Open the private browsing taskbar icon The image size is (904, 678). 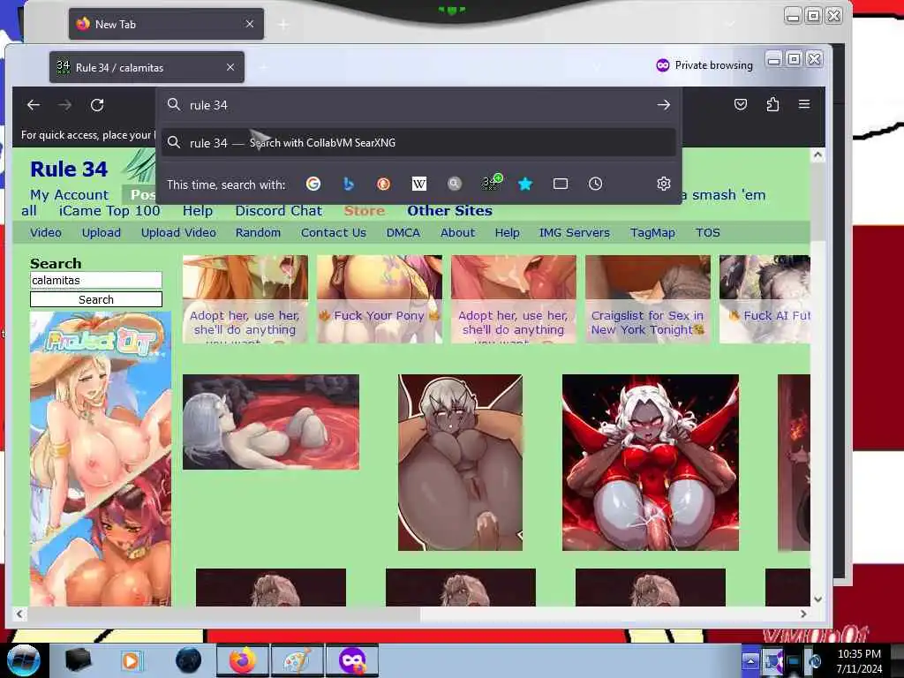coord(352,660)
